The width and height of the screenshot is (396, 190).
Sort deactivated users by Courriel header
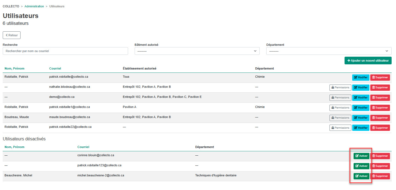[x=83, y=147]
